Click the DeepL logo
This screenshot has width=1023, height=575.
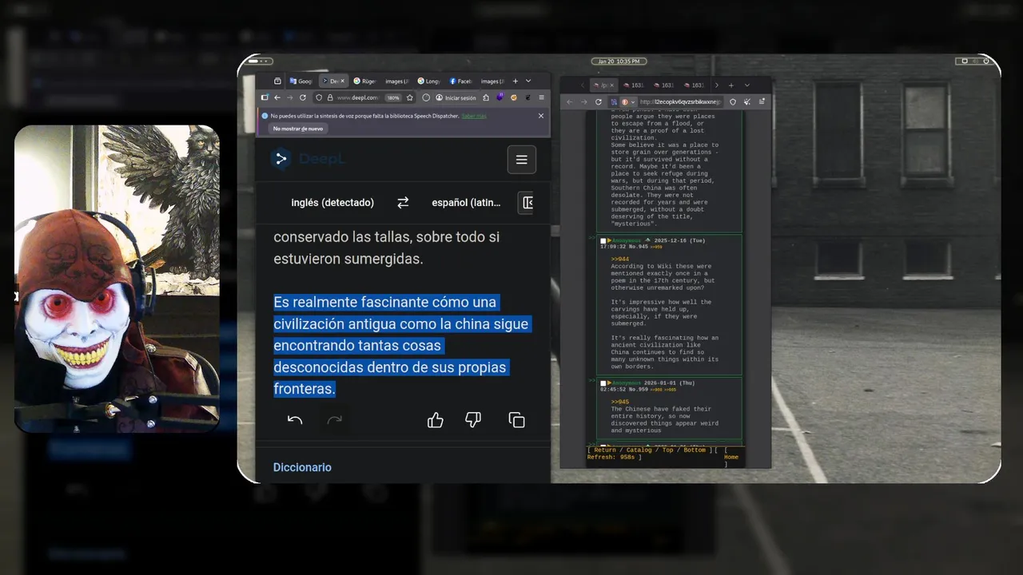(308, 159)
